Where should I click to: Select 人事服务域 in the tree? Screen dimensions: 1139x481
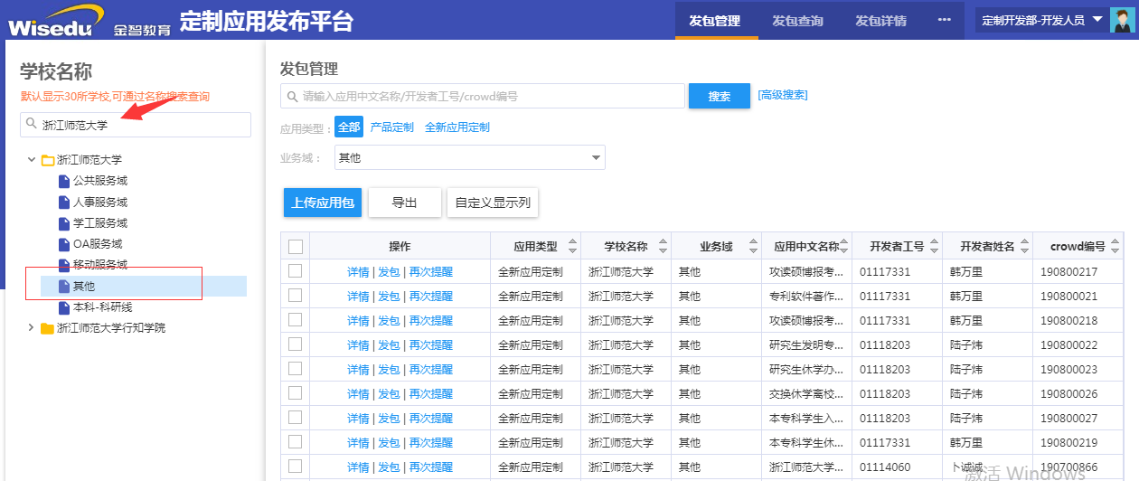pyautogui.click(x=100, y=203)
